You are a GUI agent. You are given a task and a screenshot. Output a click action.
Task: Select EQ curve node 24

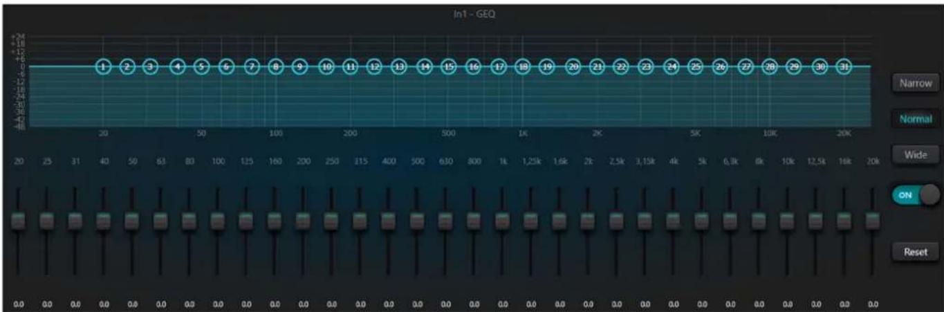(672, 67)
